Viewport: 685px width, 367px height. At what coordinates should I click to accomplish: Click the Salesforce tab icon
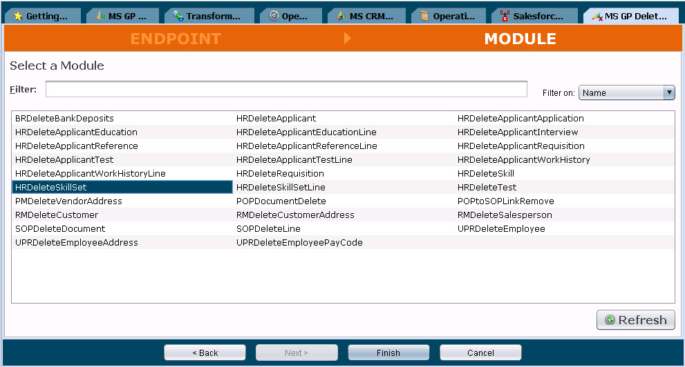click(x=505, y=16)
